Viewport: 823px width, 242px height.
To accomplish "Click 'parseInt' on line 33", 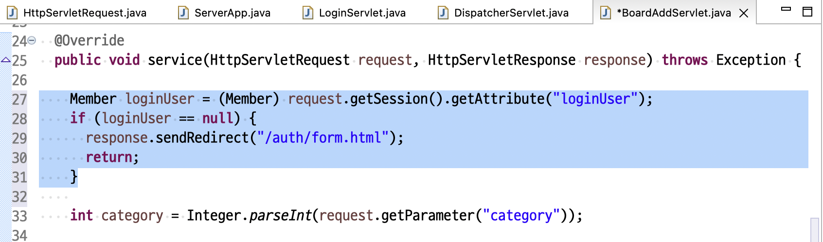I will [280, 216].
